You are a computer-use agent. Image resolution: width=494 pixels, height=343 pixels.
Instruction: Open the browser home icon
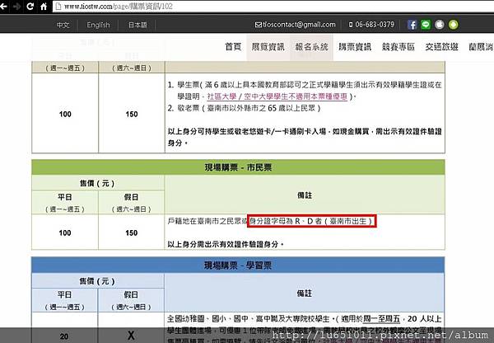coord(44,6)
